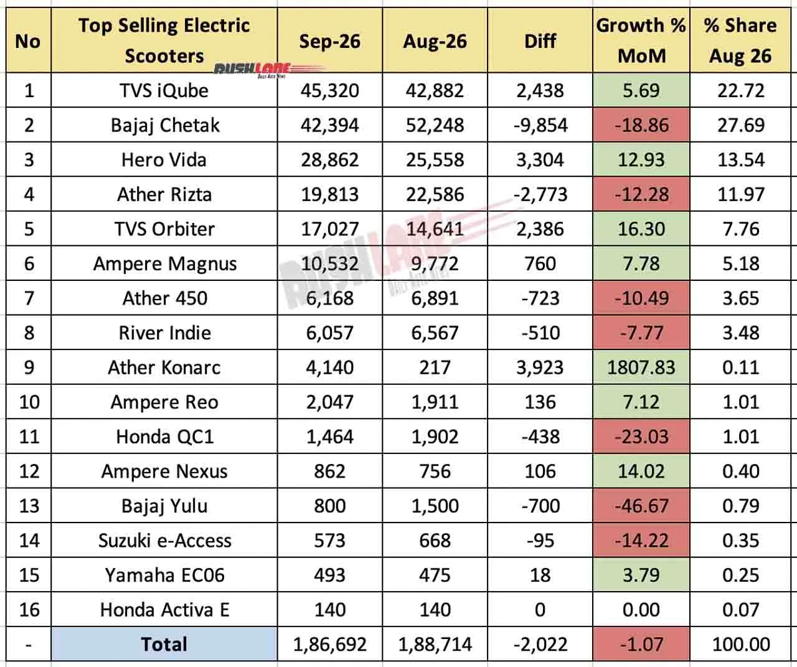Screen dimensions: 797x667
Task: Select the Ather Rizta row name
Action: (164, 194)
